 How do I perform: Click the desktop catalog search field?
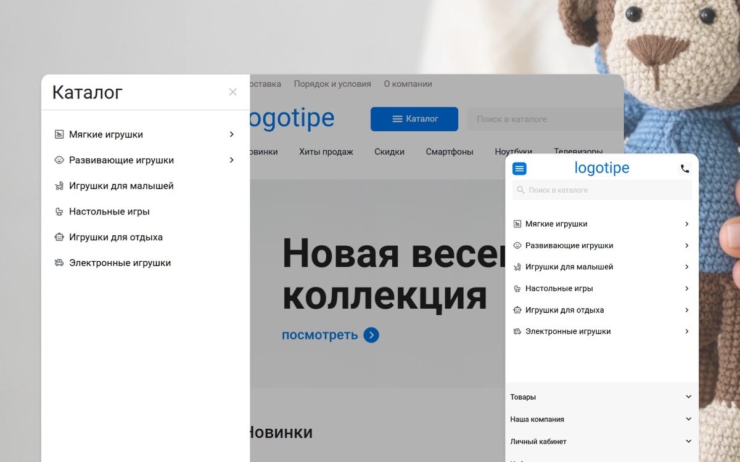(545, 119)
